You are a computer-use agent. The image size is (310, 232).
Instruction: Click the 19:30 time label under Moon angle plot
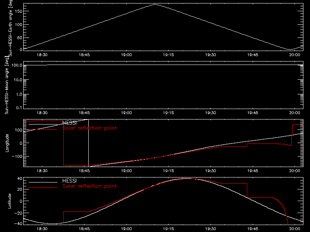point(210,113)
